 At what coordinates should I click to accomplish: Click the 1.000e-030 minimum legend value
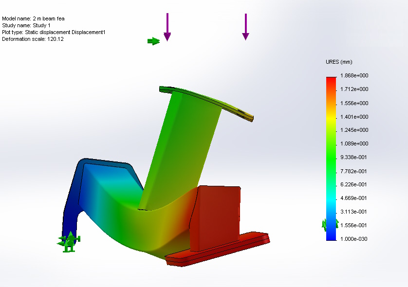pos(355,239)
